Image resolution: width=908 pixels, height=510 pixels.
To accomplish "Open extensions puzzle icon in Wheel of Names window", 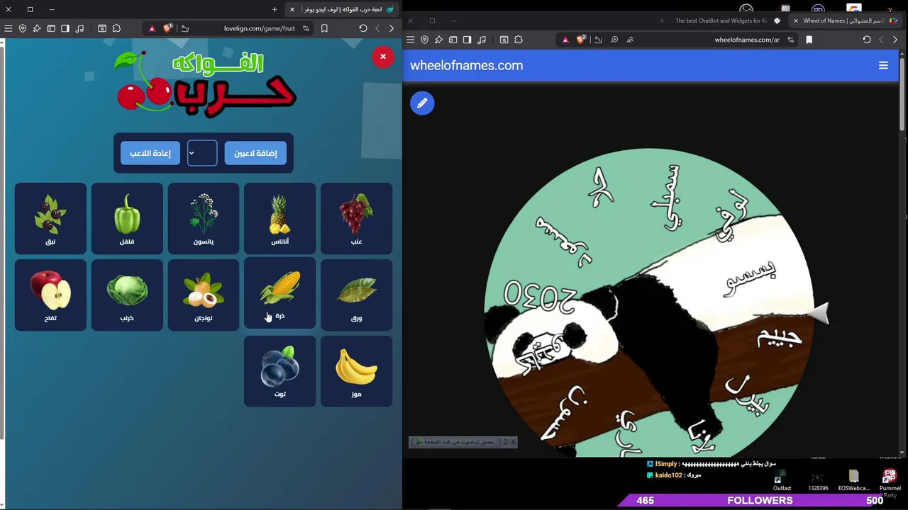I will 518,40.
